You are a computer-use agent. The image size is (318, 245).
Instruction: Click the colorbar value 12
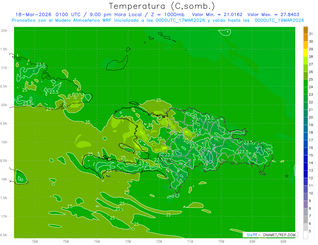click(x=311, y=178)
